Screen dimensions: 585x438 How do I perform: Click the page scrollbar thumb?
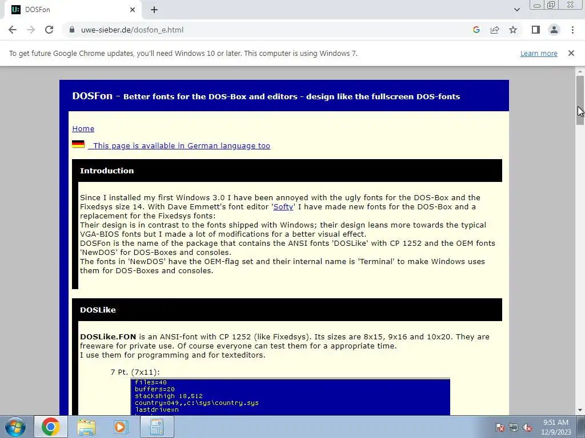pos(580,100)
